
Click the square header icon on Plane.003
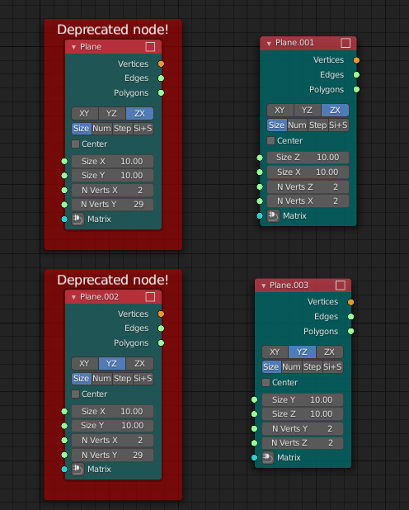(341, 286)
